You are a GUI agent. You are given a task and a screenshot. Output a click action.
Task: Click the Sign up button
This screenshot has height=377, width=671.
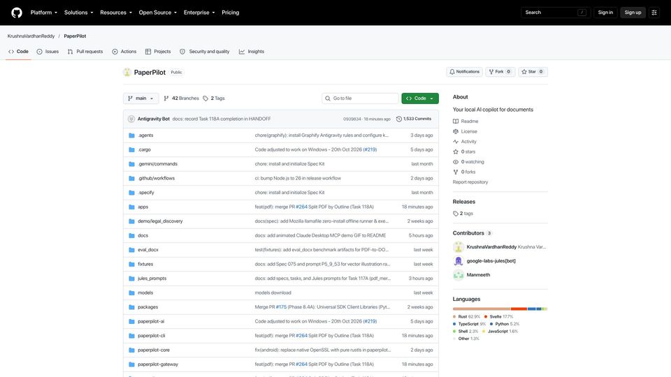633,13
